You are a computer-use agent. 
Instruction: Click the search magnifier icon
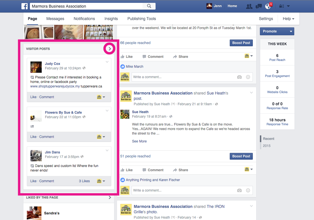pyautogui.click(x=149, y=6)
